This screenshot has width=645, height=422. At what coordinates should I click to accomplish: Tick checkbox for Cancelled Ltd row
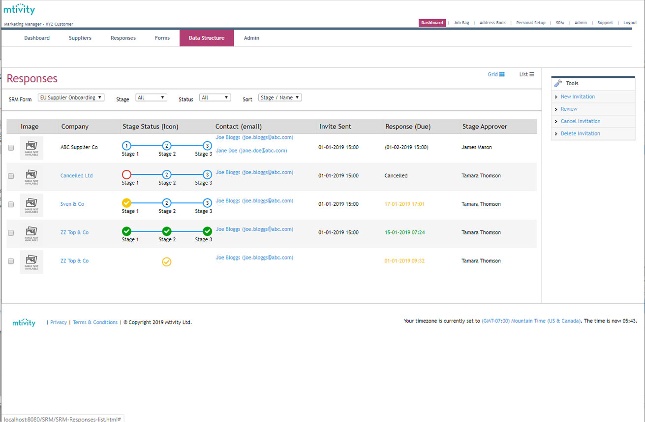pos(11,176)
